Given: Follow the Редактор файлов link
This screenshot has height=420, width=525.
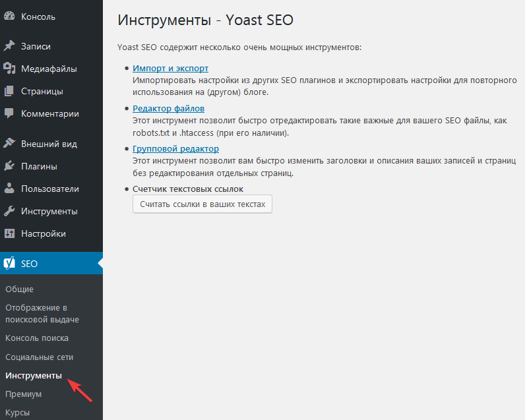Looking at the screenshot, I should [168, 108].
